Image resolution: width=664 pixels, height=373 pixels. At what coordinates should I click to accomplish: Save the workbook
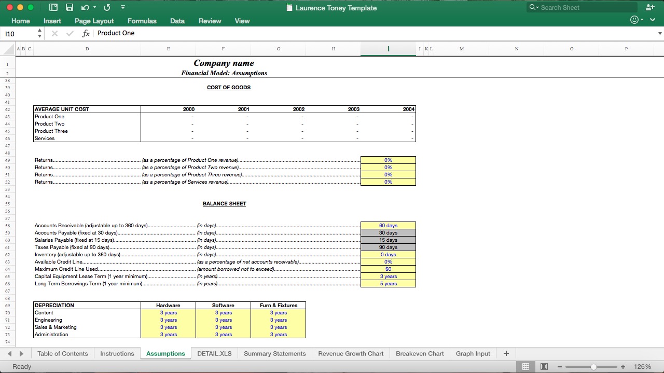pos(70,7)
